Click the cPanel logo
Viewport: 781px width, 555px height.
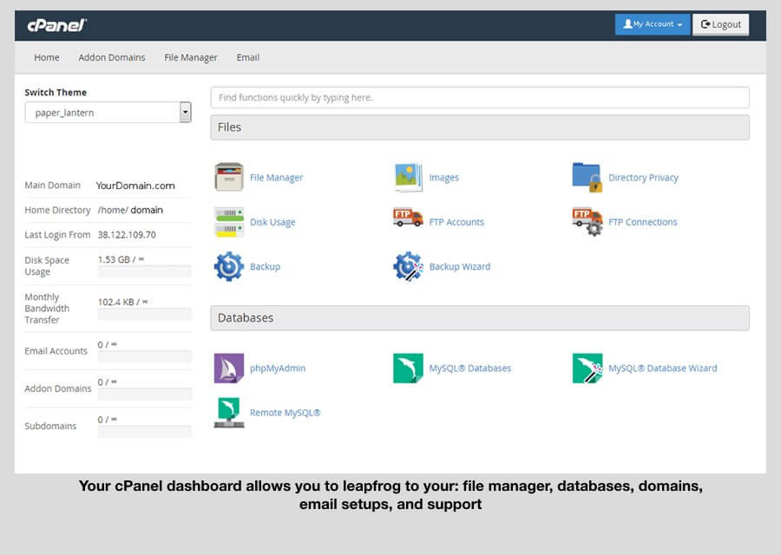click(56, 25)
